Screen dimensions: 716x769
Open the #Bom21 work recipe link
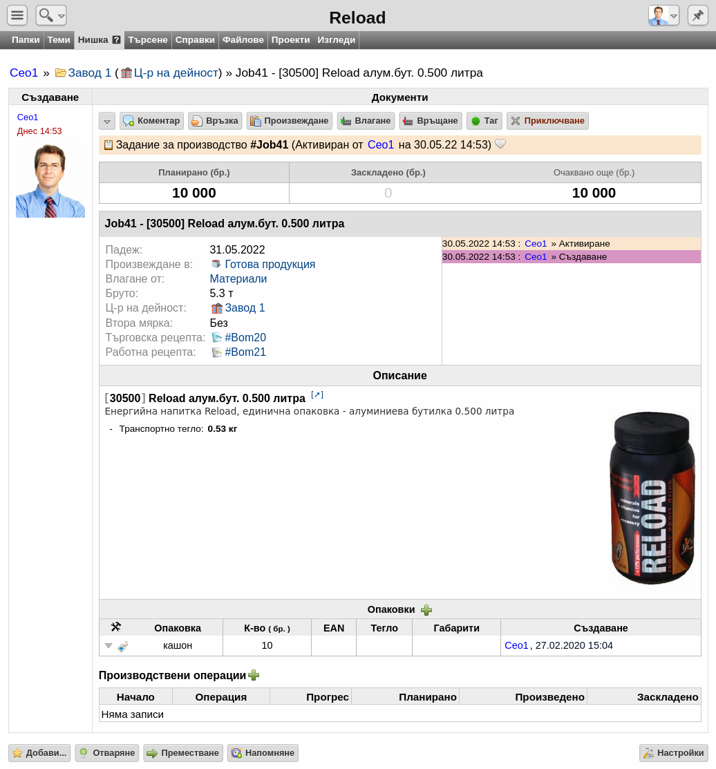coord(245,352)
